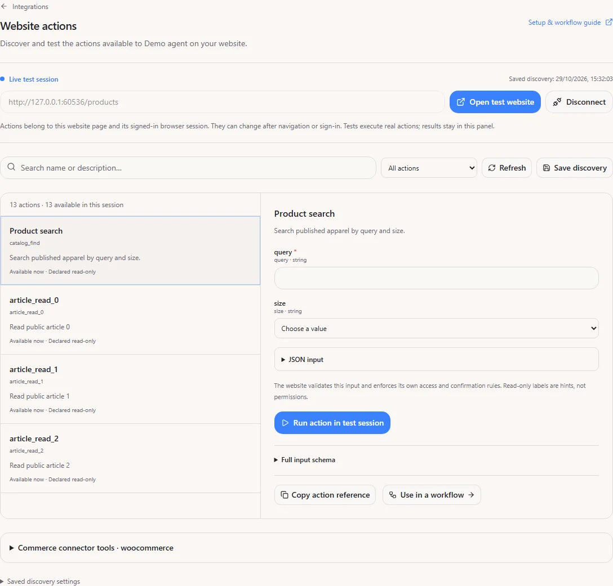Disconnect the live test session
This screenshot has width=613, height=586.
[579, 102]
